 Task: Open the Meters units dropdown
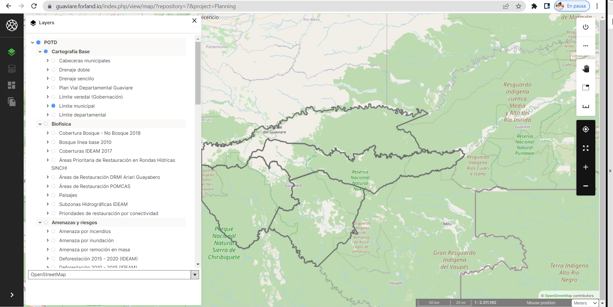click(585, 303)
